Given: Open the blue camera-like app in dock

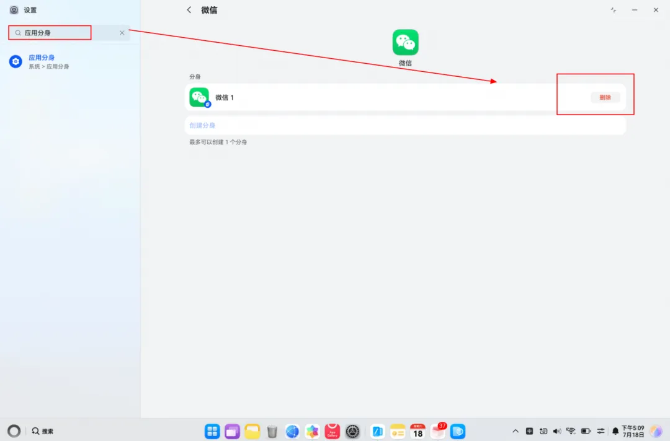Looking at the screenshot, I should 458,431.
